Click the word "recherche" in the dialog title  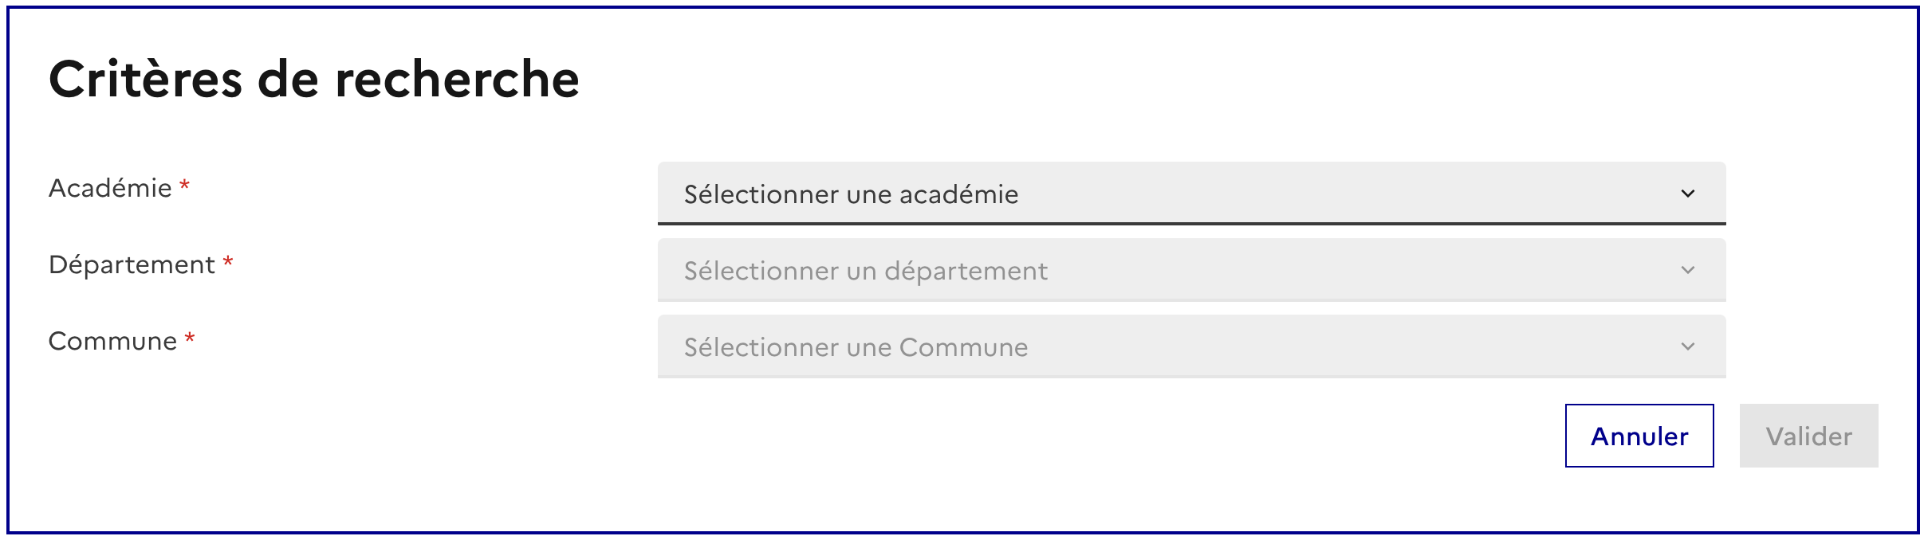coord(457,80)
